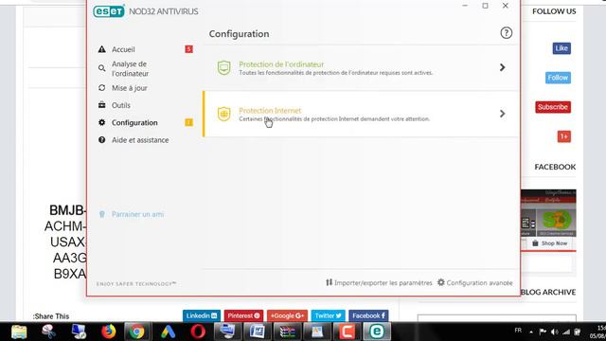Open Word from taskbar
Image resolution: width=606 pixels, height=341 pixels.
(257, 332)
